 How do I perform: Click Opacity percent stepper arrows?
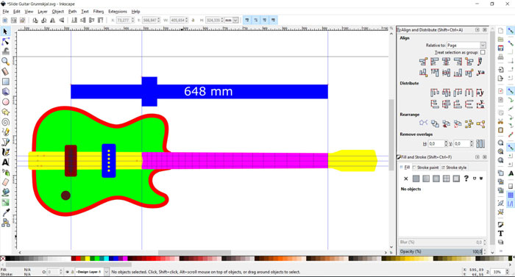[485, 252]
